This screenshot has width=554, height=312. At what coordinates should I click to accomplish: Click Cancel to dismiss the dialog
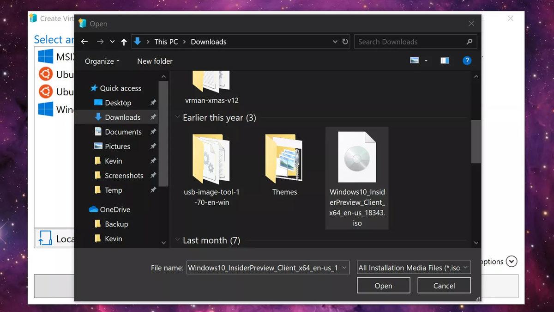(x=444, y=285)
